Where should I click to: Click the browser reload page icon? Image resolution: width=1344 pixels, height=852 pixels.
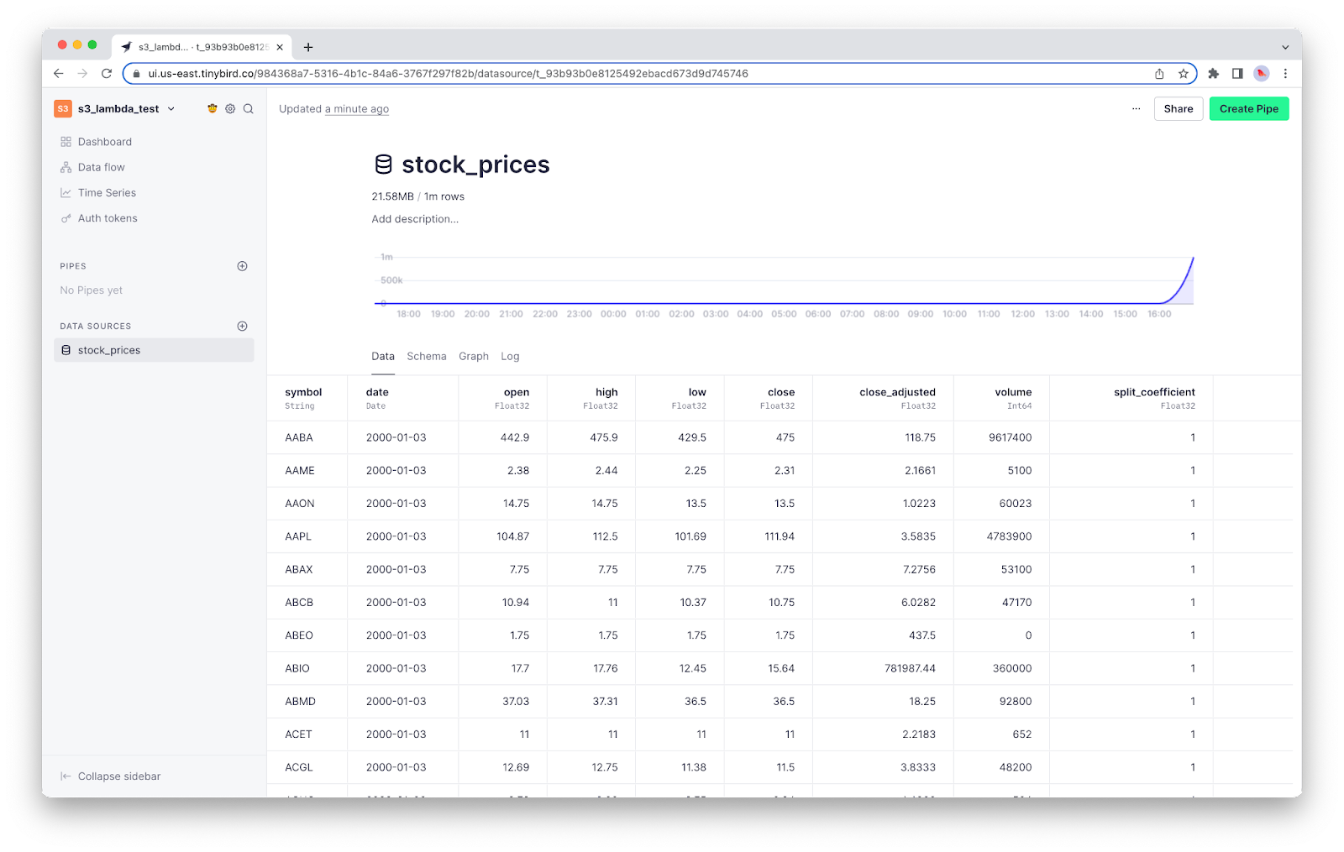(x=107, y=74)
